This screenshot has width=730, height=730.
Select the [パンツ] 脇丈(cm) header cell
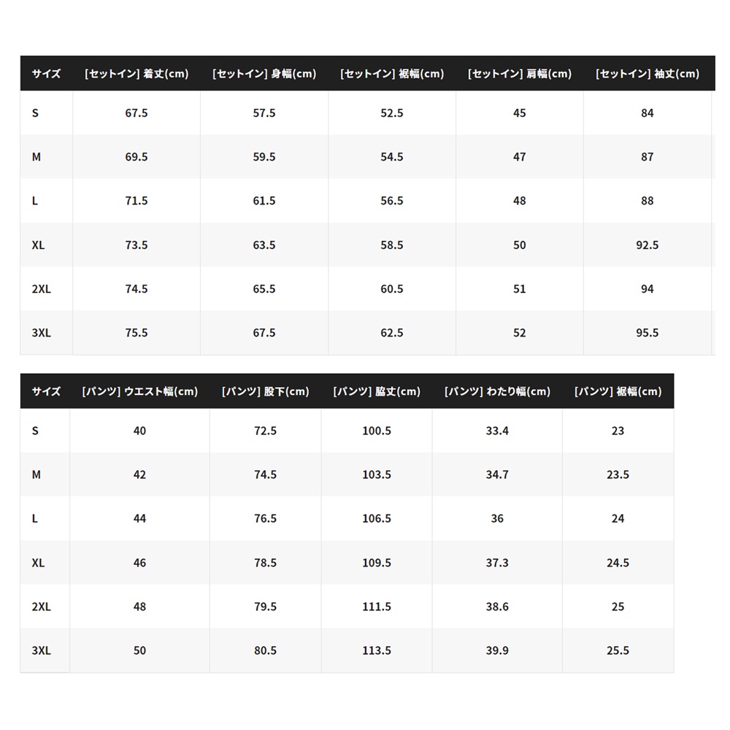click(x=377, y=391)
